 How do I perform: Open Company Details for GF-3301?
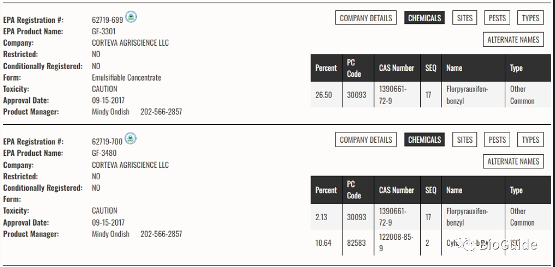tap(365, 18)
